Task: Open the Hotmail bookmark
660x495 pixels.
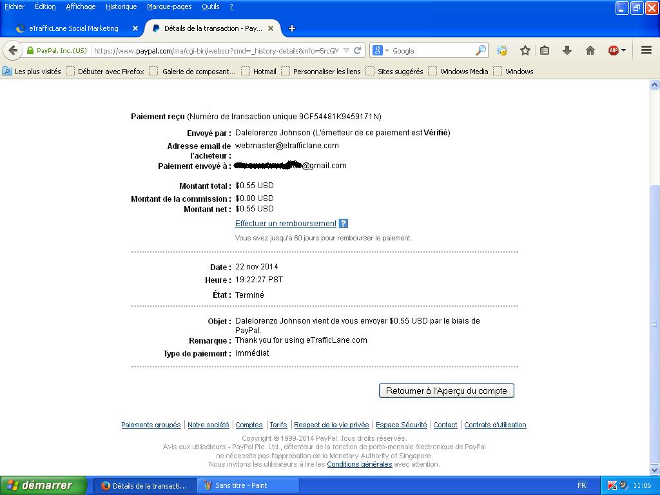Action: point(259,71)
